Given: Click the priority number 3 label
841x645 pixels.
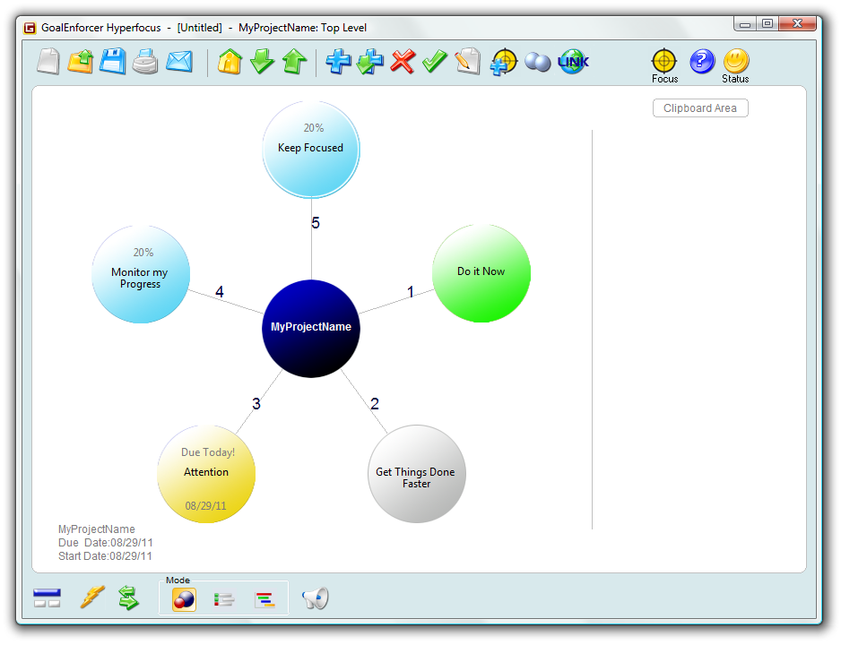Looking at the screenshot, I should 256,403.
